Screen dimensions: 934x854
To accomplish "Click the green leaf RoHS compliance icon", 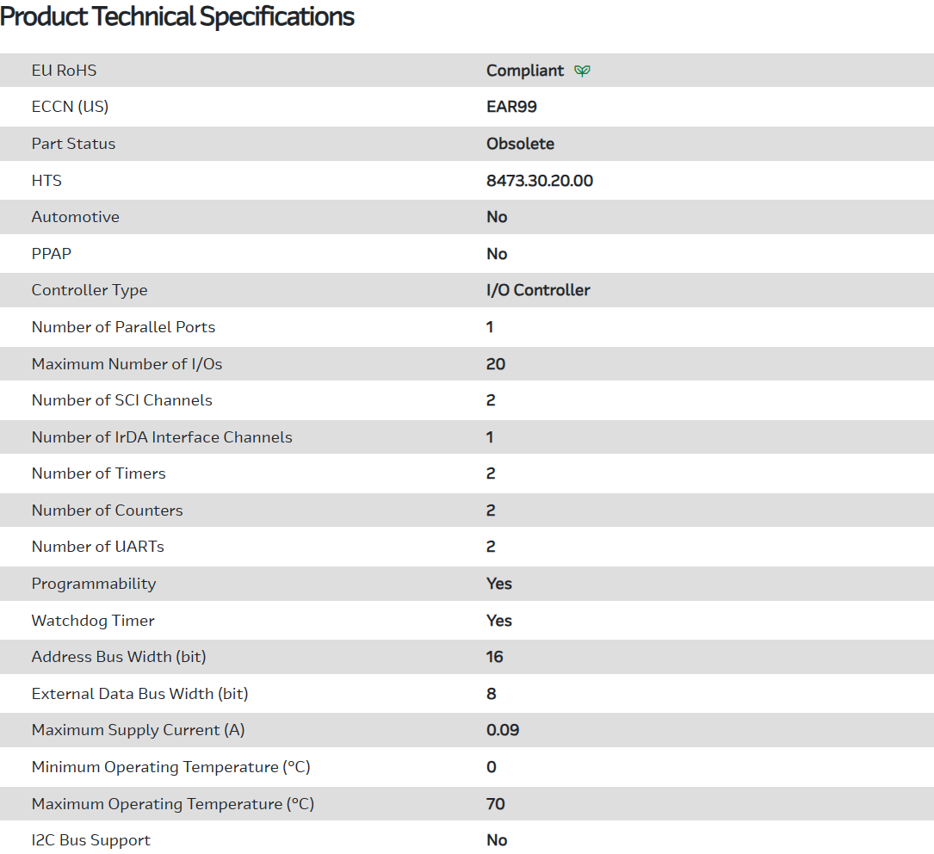I will pos(583,71).
